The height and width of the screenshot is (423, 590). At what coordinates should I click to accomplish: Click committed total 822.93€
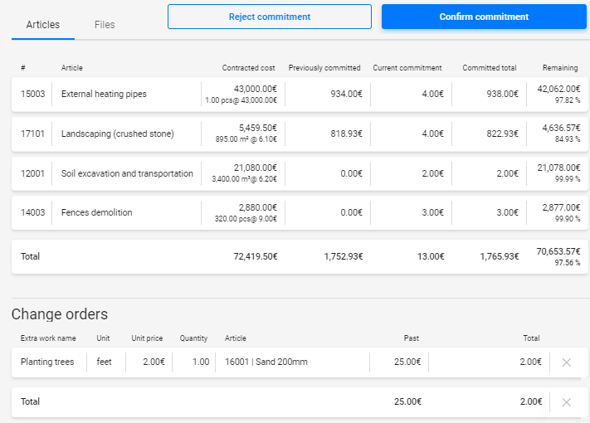(x=502, y=134)
